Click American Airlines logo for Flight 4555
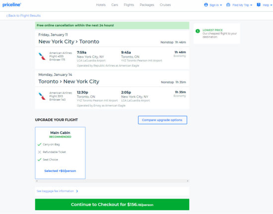This screenshot has width=273, height=214. point(42,56)
